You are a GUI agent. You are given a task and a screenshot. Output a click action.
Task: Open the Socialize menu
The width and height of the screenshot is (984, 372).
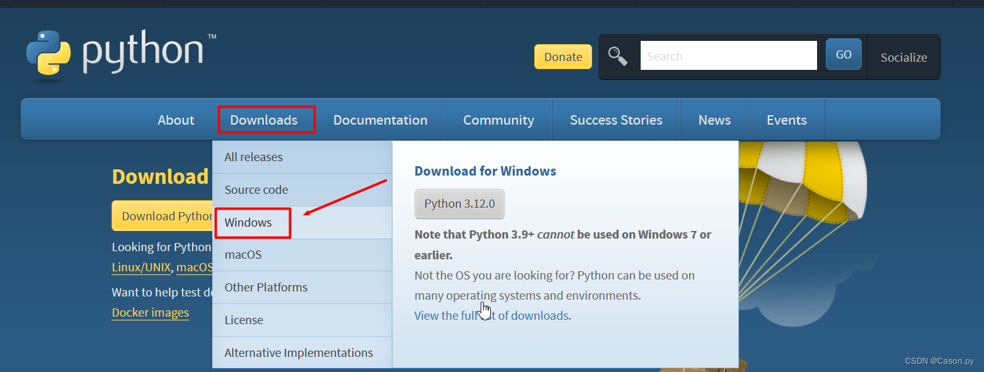(903, 57)
